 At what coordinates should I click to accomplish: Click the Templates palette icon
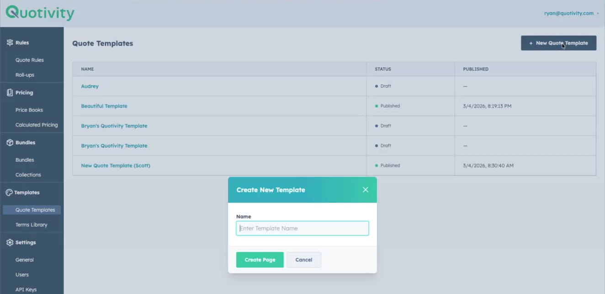pyautogui.click(x=9, y=192)
